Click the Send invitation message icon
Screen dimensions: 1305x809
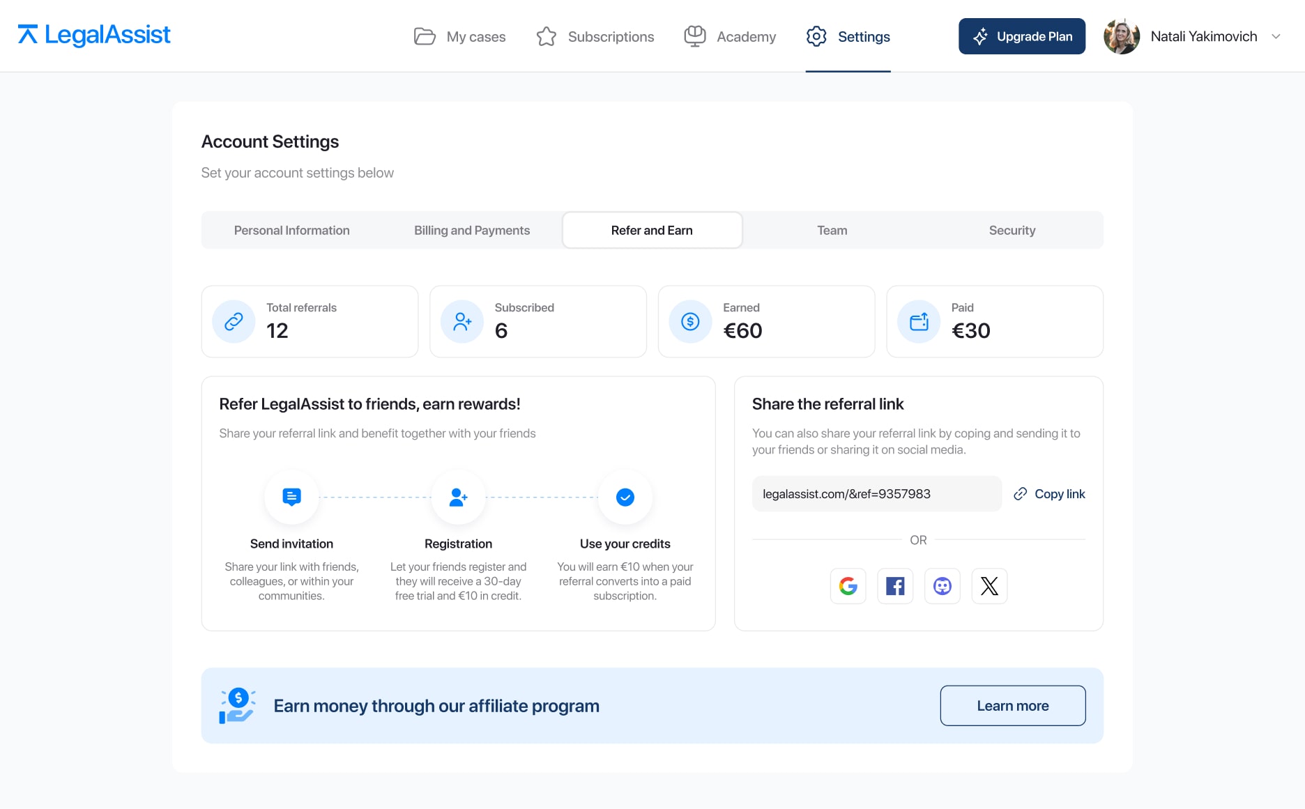pos(291,497)
